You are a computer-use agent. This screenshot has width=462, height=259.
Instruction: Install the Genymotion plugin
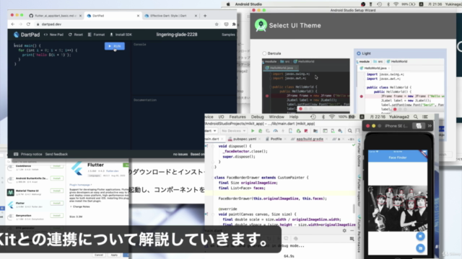56,216
